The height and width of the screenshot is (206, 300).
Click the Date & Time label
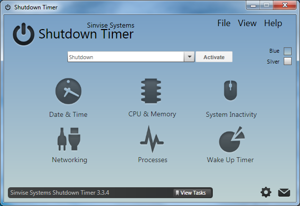point(68,114)
